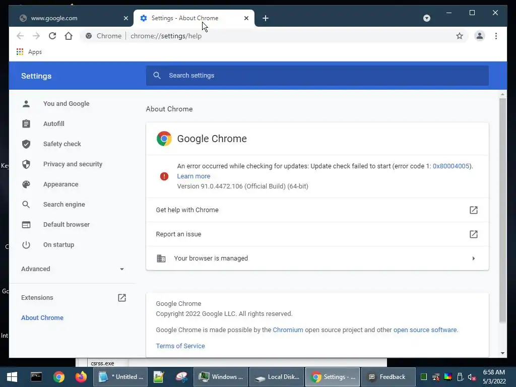Click the browser back arrow
The height and width of the screenshot is (387, 516).
coord(20,36)
